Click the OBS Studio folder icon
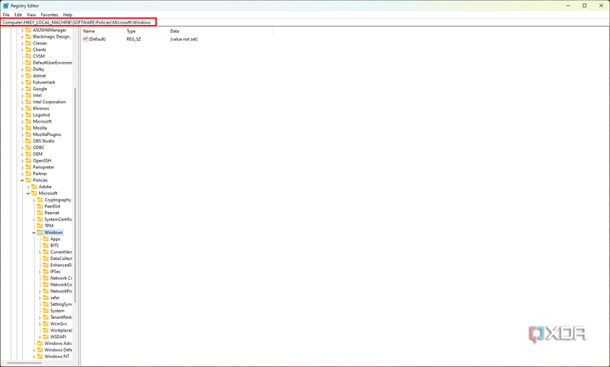 point(28,141)
